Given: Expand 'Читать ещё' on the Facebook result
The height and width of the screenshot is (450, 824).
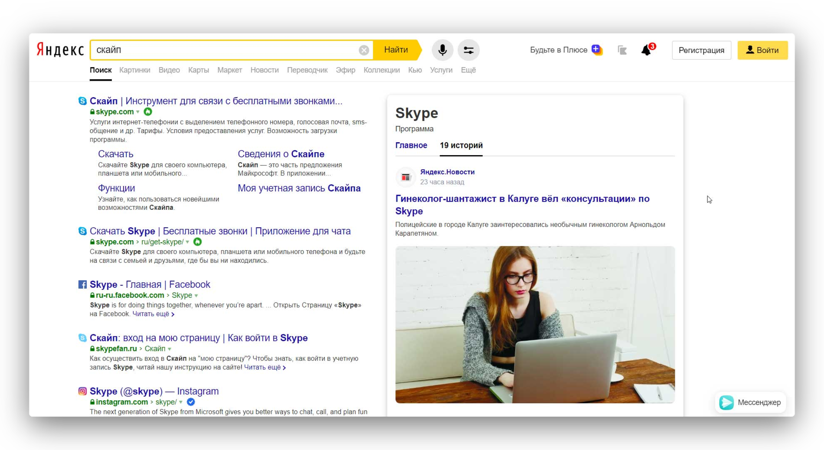Looking at the screenshot, I should 154,314.
